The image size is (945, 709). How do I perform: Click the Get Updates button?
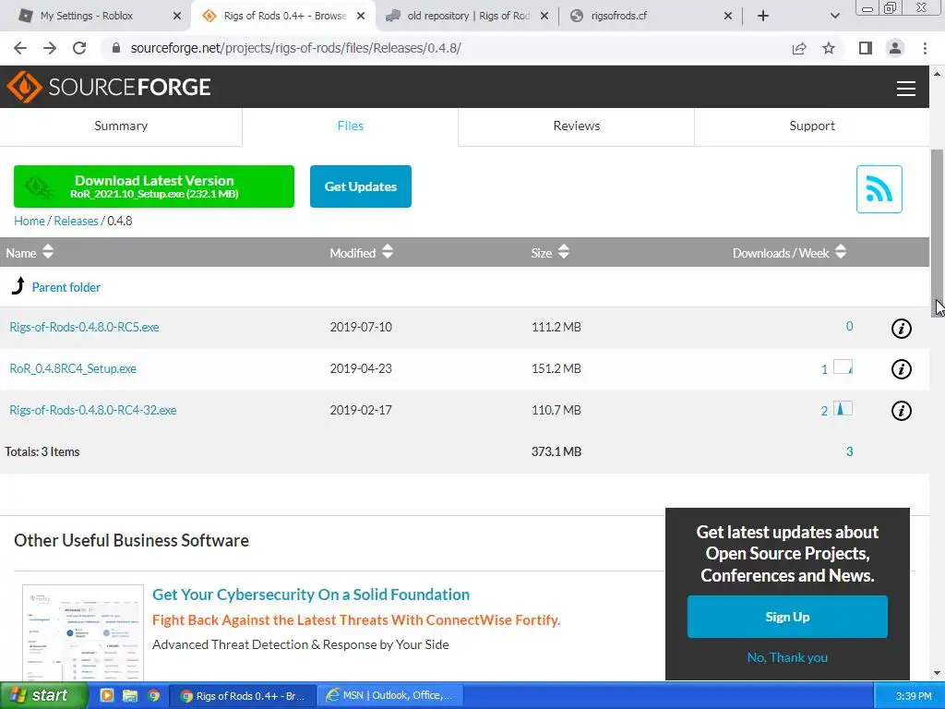point(361,186)
